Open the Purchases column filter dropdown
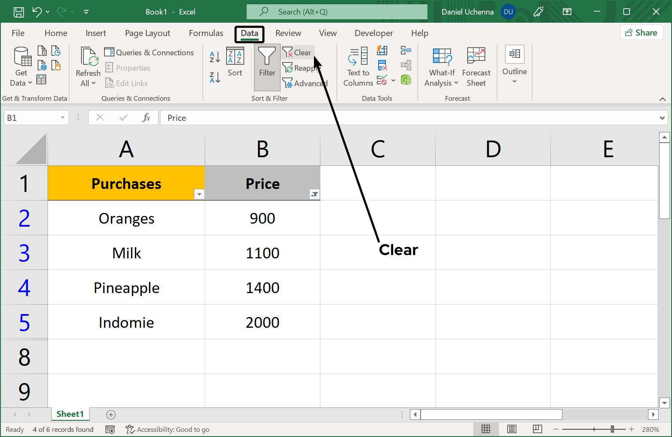 click(x=199, y=195)
